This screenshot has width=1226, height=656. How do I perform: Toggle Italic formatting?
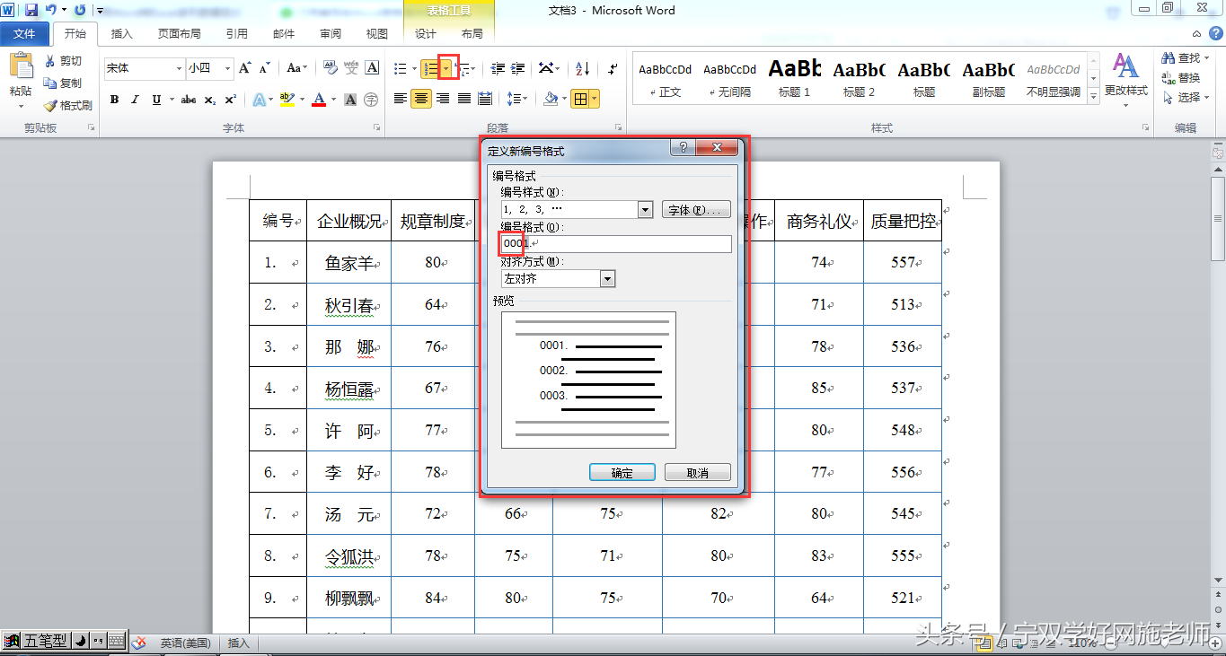136,100
